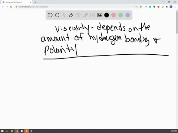This screenshot has width=178, height=133.
Task: Click the teal circle extension icon
Action: click(150, 7)
